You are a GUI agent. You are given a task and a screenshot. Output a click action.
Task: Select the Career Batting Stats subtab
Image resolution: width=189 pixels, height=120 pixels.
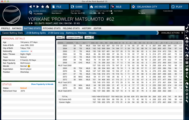(x=12, y=33)
